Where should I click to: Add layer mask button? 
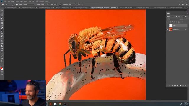175,85
